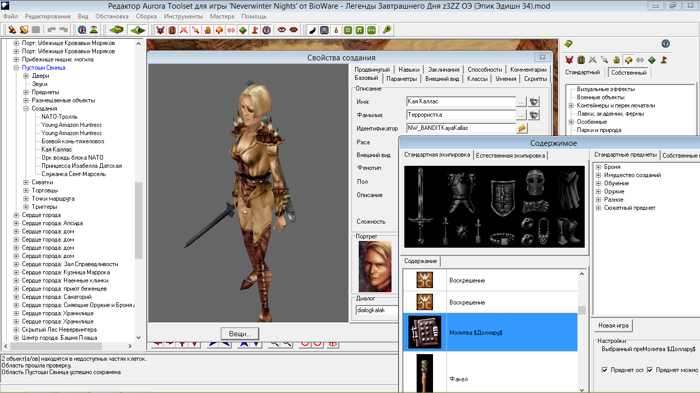Click the green music-note icon in toolbar

359,30
